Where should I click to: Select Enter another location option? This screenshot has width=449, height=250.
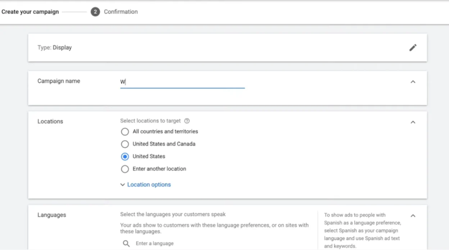(x=125, y=169)
